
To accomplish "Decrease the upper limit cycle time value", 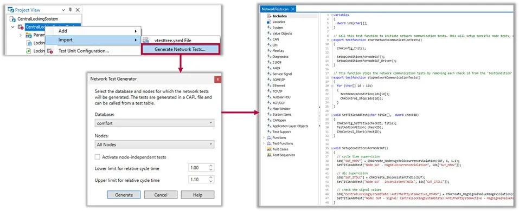I will 211,182.
